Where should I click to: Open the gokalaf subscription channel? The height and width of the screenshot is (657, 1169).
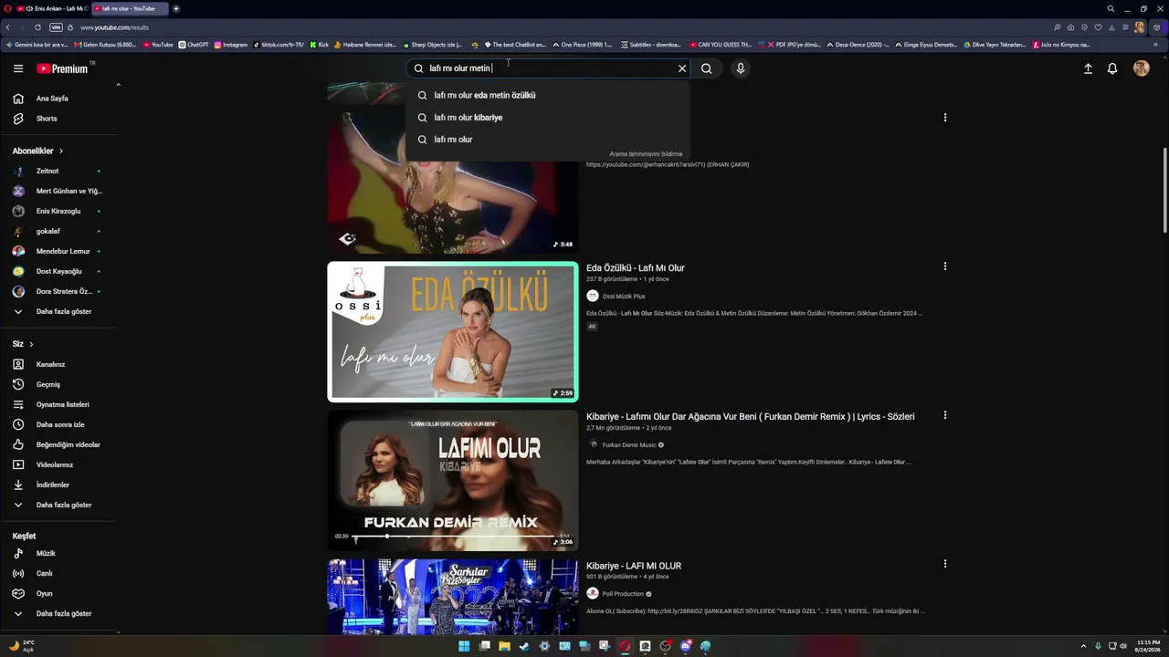click(58, 232)
